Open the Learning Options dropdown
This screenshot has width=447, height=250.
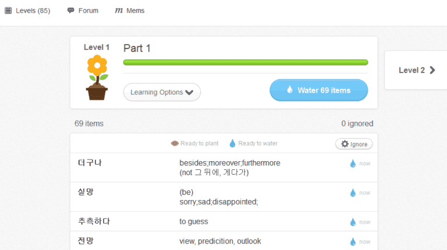tap(162, 92)
